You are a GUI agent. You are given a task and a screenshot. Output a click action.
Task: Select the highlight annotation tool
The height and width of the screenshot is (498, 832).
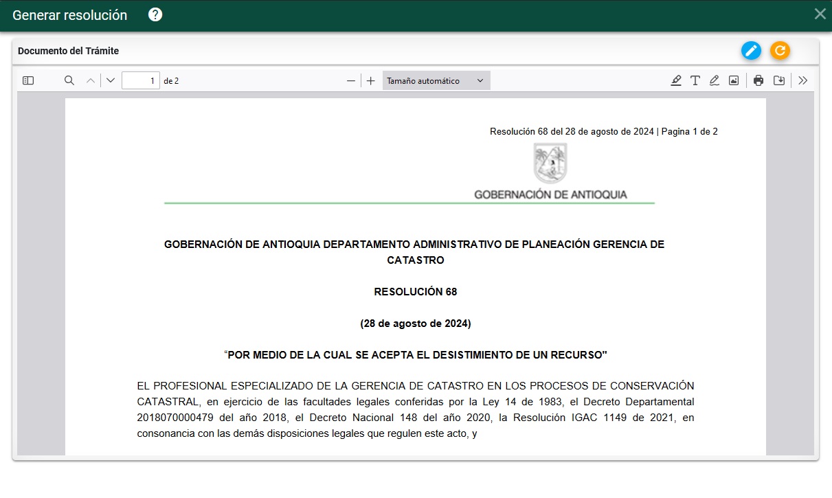click(x=676, y=80)
